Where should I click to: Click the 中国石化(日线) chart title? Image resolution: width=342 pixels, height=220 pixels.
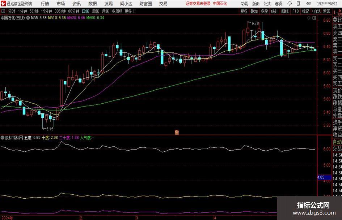tap(13, 18)
